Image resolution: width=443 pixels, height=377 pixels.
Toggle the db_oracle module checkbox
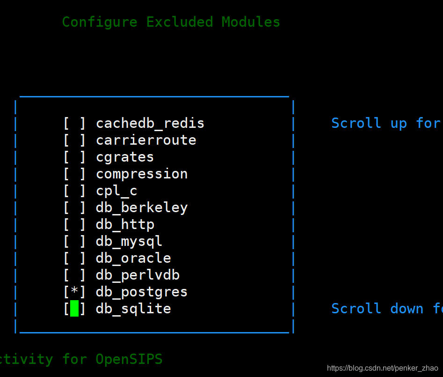[x=73, y=258]
